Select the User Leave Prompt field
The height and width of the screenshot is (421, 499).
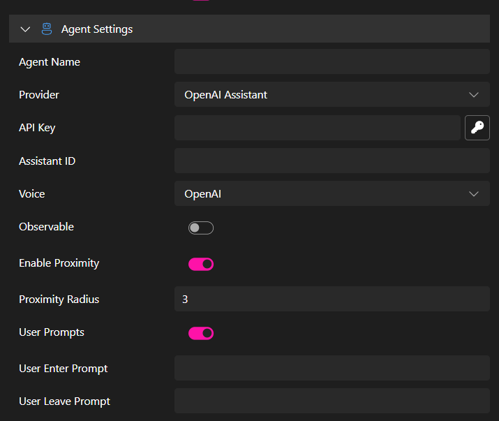pyautogui.click(x=332, y=401)
